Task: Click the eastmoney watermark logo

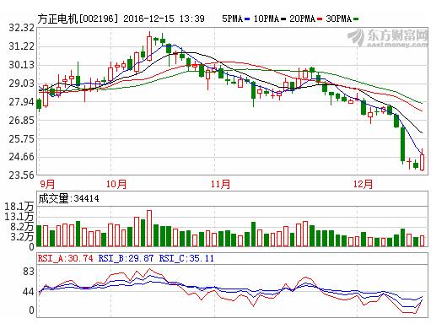Action: click(388, 37)
